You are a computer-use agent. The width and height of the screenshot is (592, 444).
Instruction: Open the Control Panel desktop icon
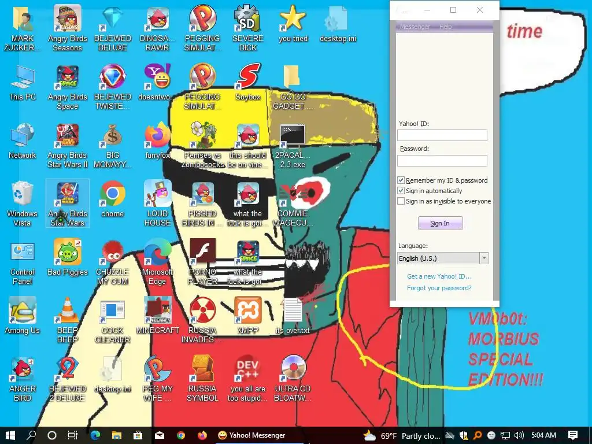(23, 262)
